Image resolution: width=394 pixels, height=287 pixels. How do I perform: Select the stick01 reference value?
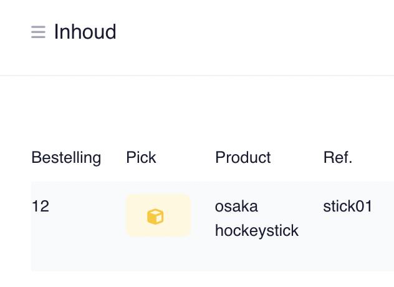[x=347, y=207]
